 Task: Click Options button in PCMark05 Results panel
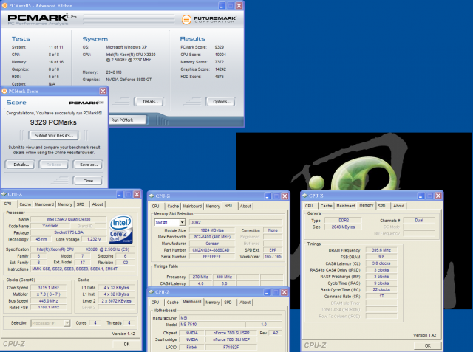221,102
